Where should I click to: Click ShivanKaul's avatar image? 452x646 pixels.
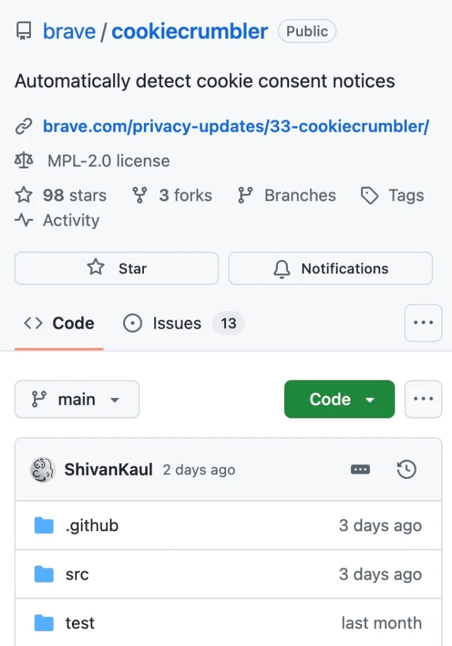tap(43, 470)
